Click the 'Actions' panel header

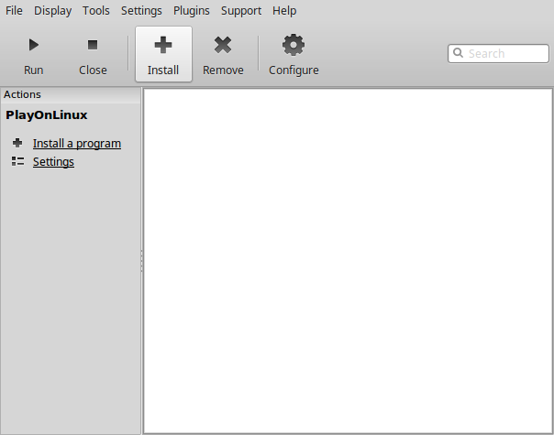coord(71,94)
